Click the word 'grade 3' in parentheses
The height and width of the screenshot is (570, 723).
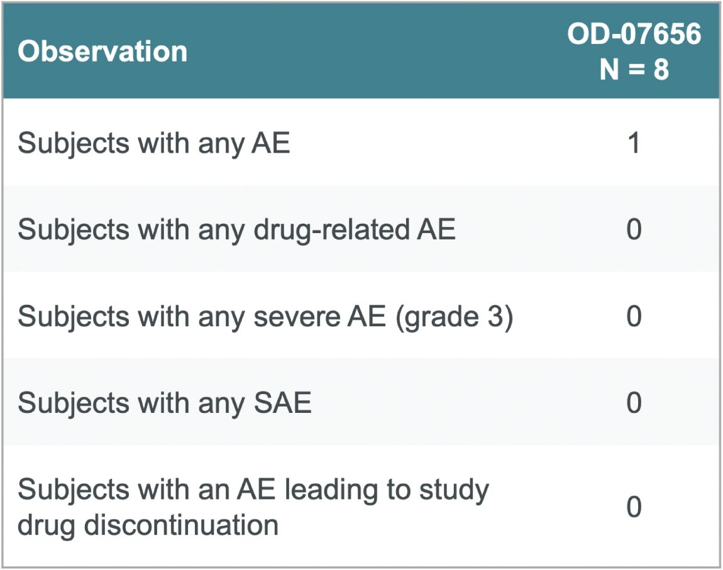[x=454, y=317]
